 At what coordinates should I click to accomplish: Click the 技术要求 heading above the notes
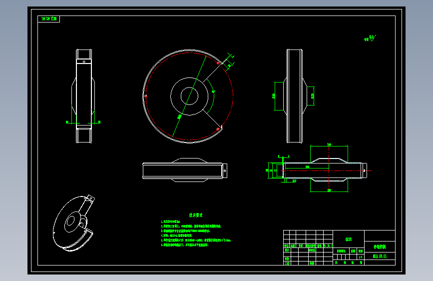pos(196,215)
